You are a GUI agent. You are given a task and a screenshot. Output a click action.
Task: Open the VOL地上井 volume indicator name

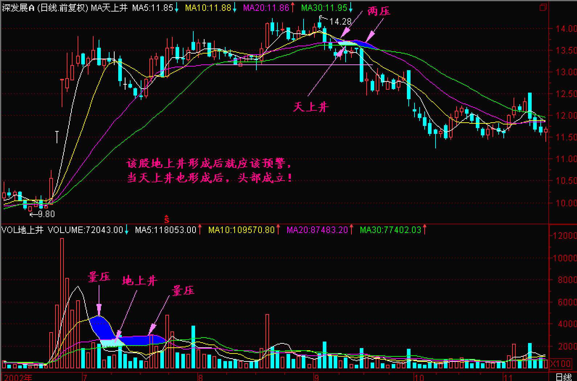(23, 230)
